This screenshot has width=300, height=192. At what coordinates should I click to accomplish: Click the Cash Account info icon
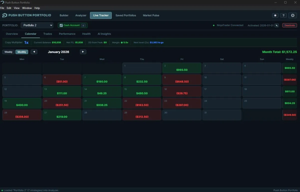[x=83, y=25]
